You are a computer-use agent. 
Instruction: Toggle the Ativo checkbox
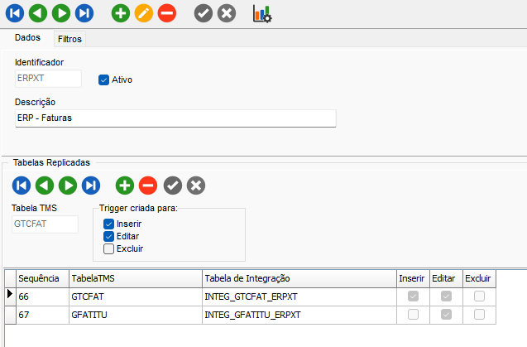pyautogui.click(x=104, y=80)
